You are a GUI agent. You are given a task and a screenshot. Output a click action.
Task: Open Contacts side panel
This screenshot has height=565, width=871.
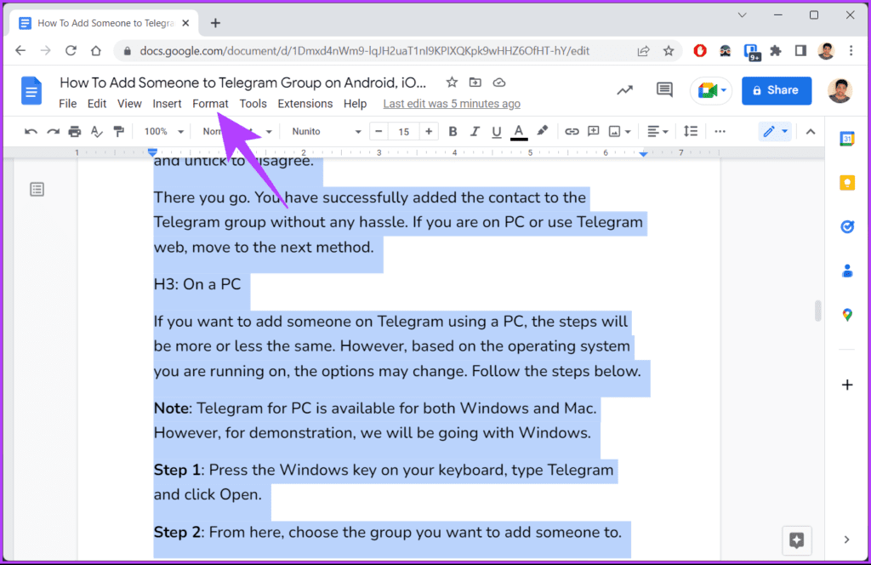847,271
